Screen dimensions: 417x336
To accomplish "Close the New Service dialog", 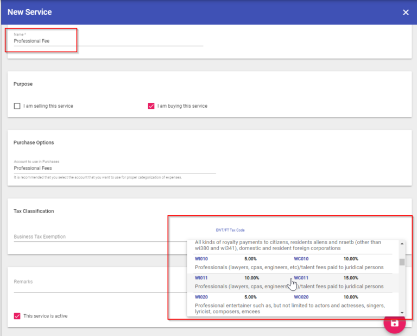I will click(406, 13).
